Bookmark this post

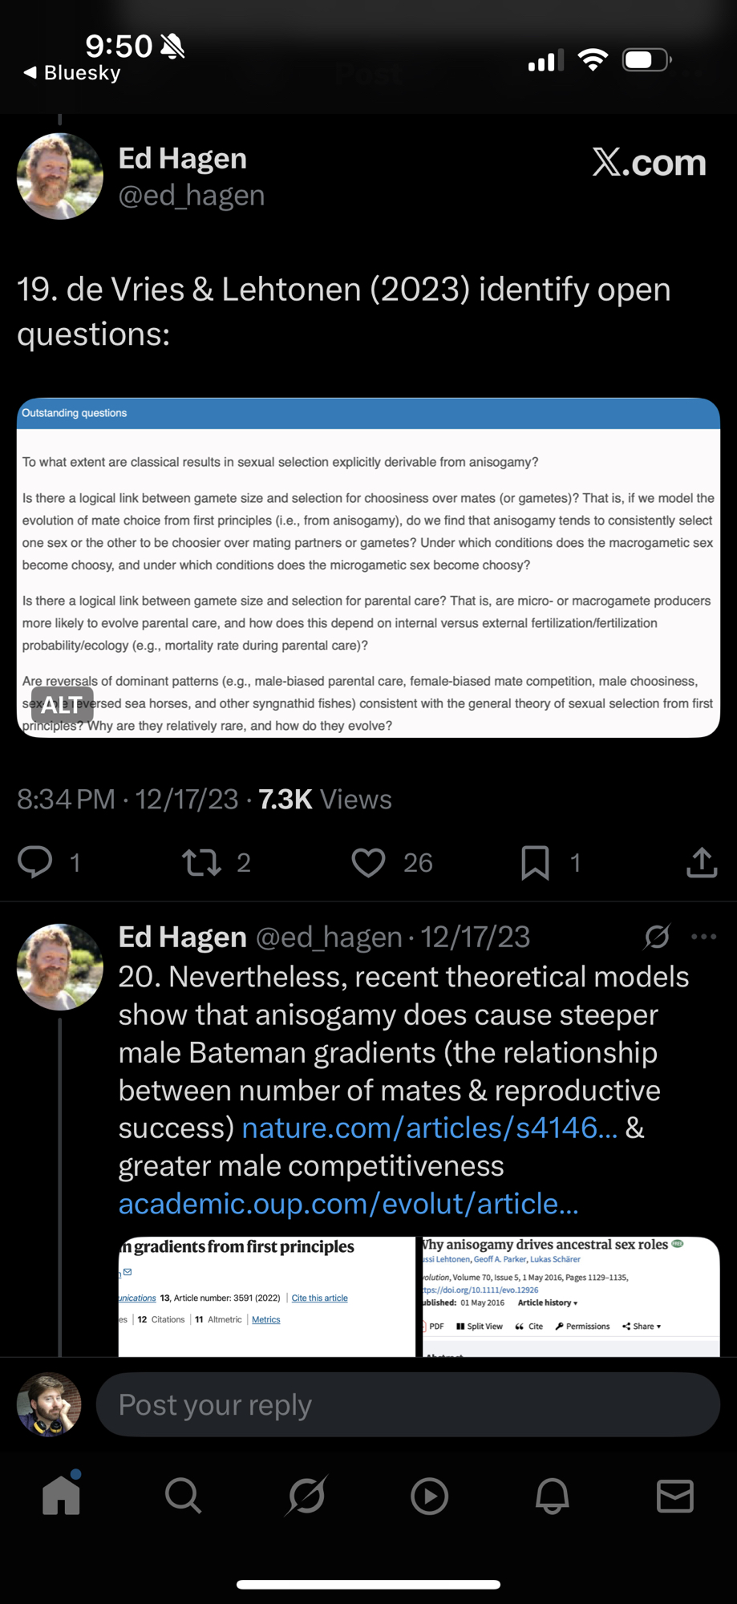click(x=535, y=862)
